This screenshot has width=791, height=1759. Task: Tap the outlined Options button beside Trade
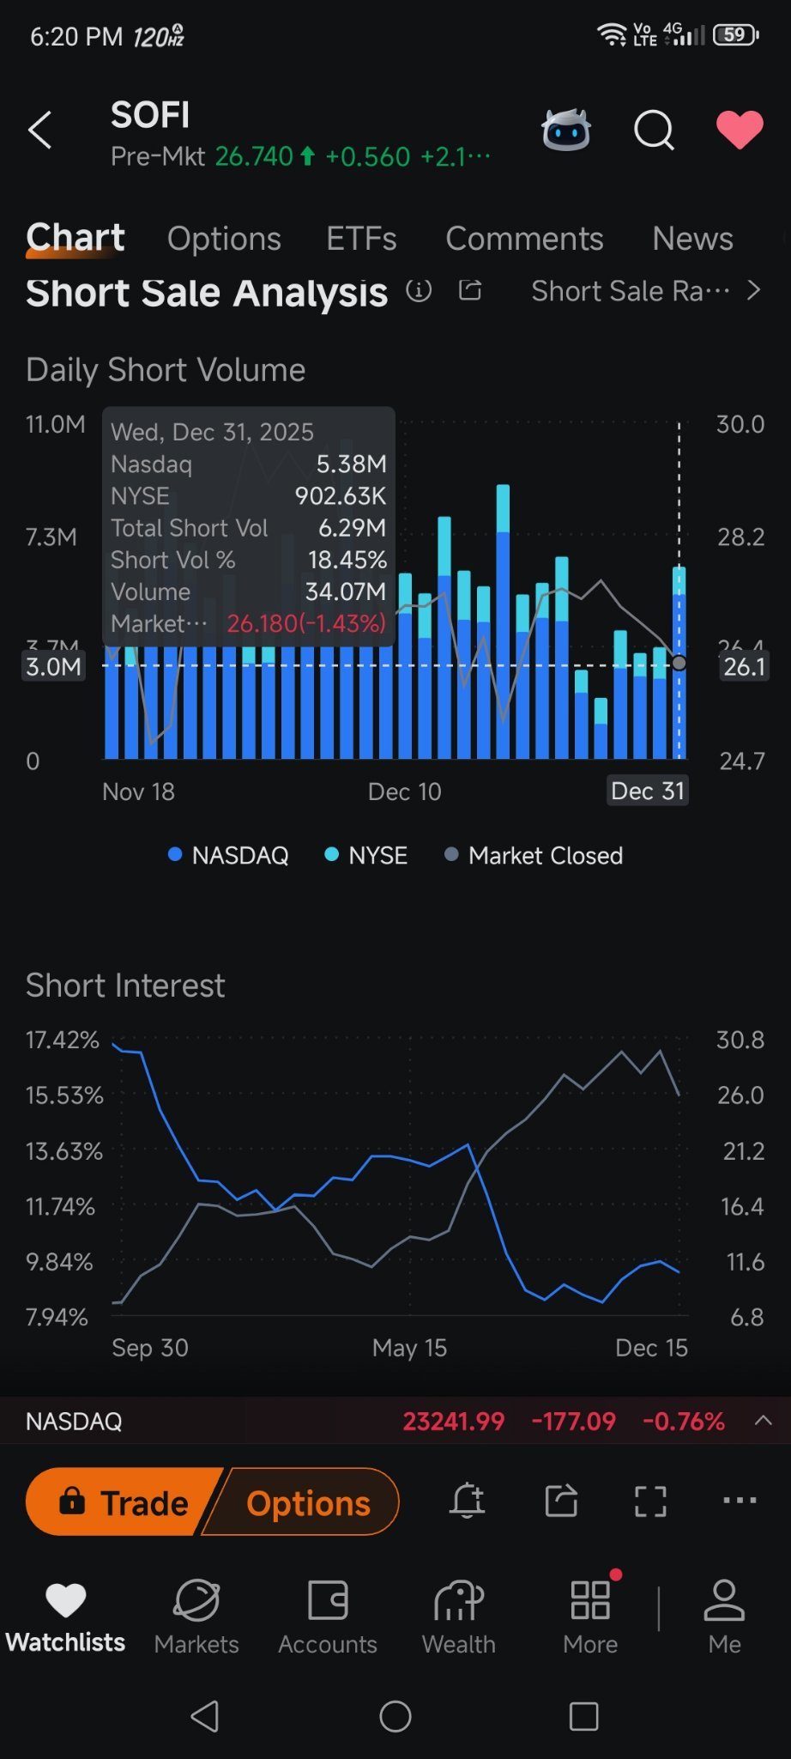click(307, 1502)
